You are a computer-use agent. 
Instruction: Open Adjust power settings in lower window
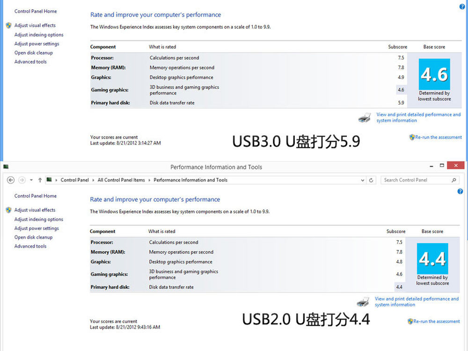point(37,228)
